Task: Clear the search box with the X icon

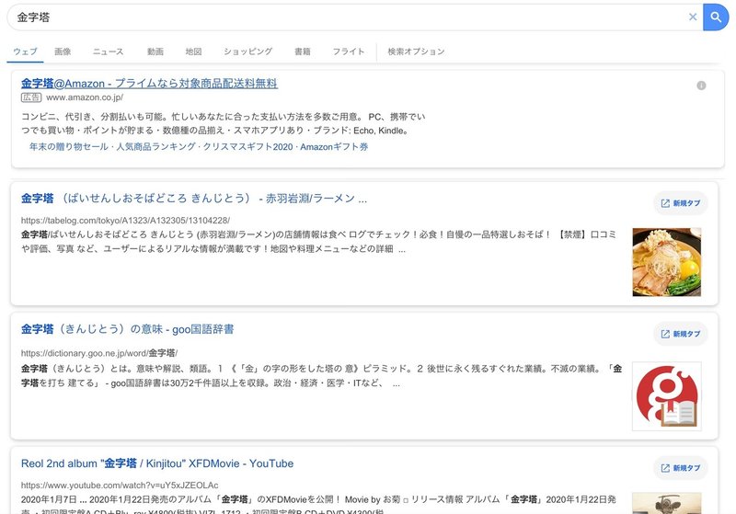Action: [693, 17]
